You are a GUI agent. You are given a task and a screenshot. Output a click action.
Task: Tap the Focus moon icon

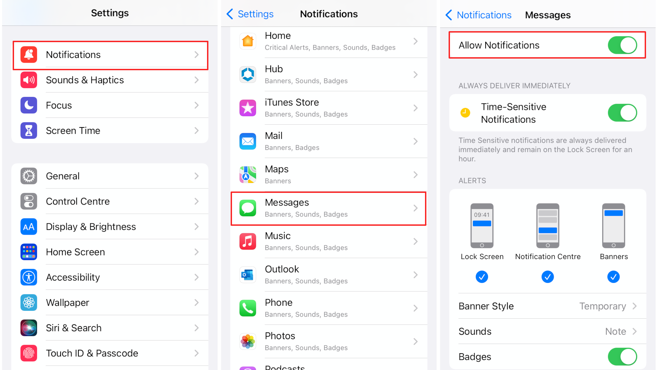click(x=29, y=105)
